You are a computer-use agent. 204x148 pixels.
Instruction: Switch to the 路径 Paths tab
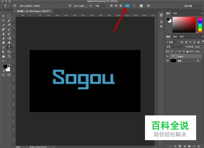[182, 37]
